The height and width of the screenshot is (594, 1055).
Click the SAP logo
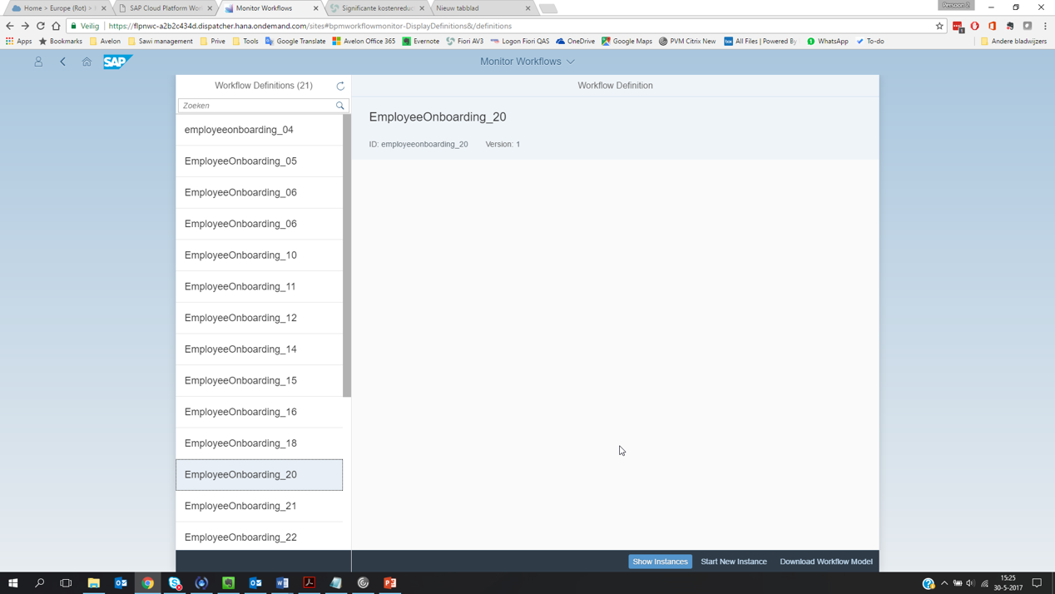click(116, 62)
